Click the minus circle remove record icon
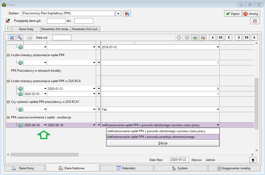 pos(187,37)
